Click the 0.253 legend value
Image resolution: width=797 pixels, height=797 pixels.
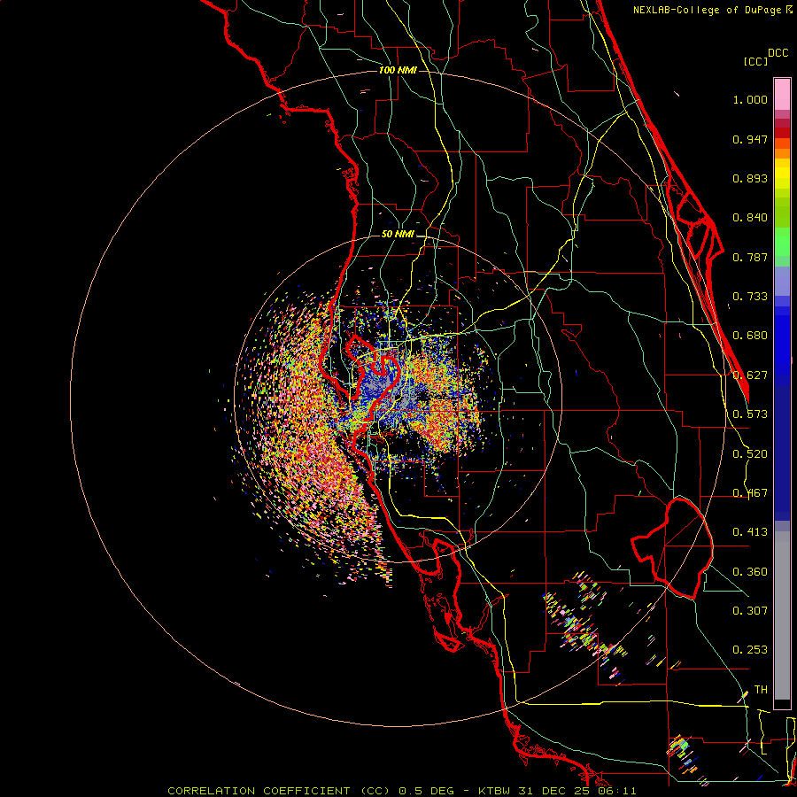coord(750,650)
